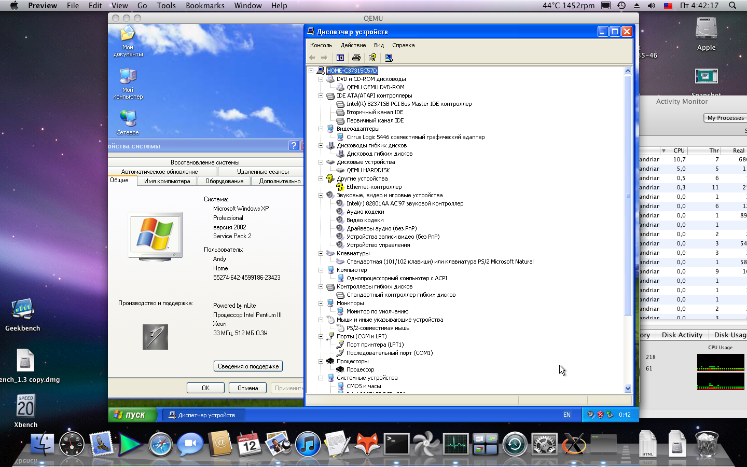Open Terminal from the Dock
This screenshot has height=467, width=747.
point(397,445)
